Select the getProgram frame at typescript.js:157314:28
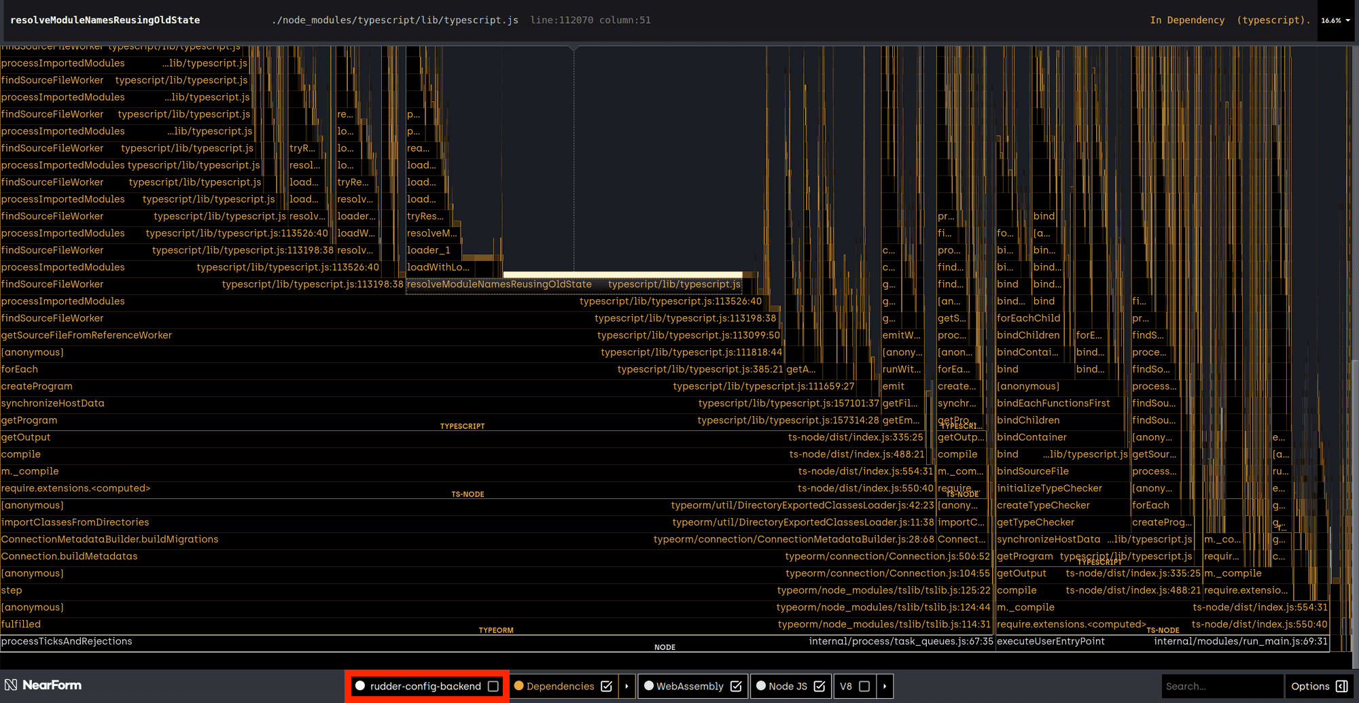The height and width of the screenshot is (703, 1359). pyautogui.click(x=440, y=420)
